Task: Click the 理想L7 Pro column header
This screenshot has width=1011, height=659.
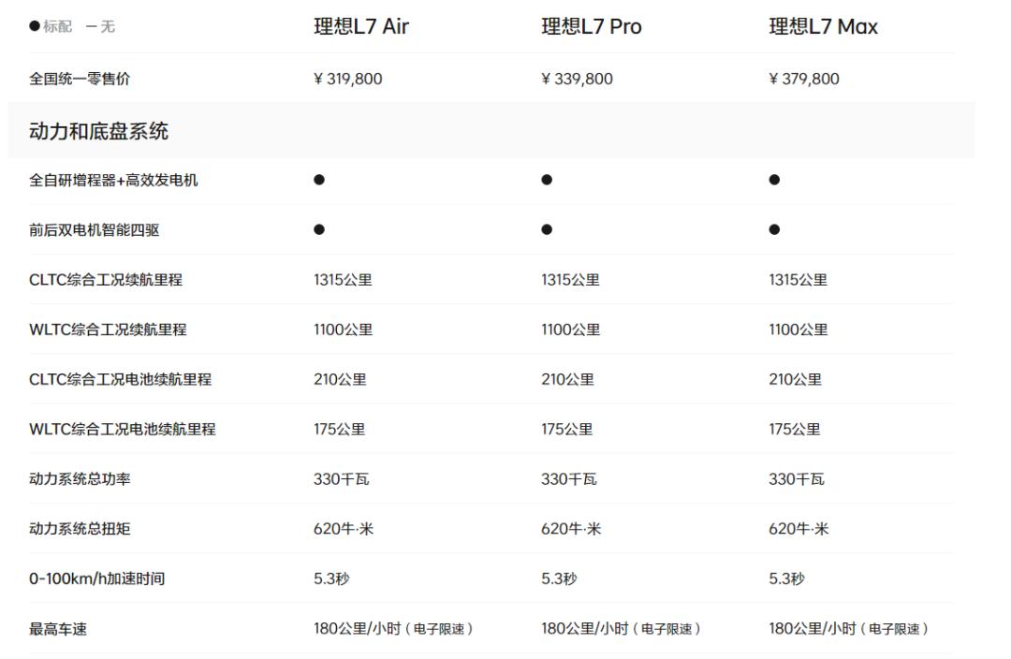Action: click(592, 26)
